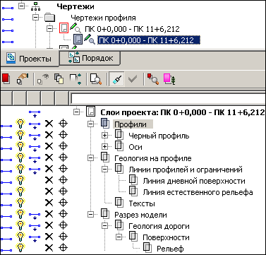Switch to the Проекты tab
This screenshot has width=266, height=255.
coord(30,58)
